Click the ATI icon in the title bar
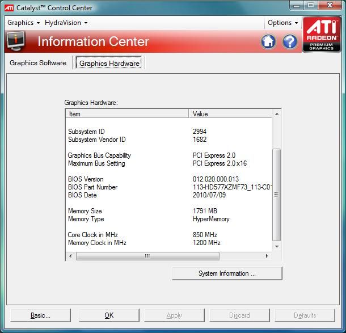Viewport: 346px width, 333px height. [9, 8]
